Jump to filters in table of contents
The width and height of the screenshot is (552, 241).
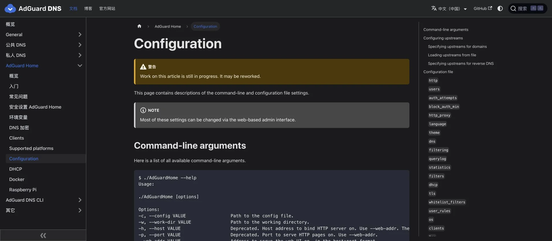point(436,176)
